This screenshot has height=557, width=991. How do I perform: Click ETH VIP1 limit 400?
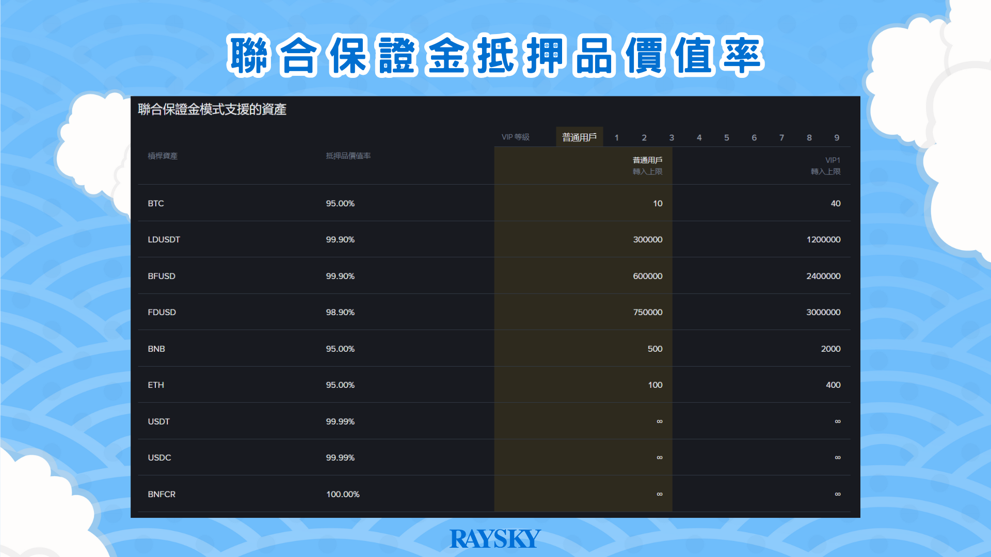(834, 385)
